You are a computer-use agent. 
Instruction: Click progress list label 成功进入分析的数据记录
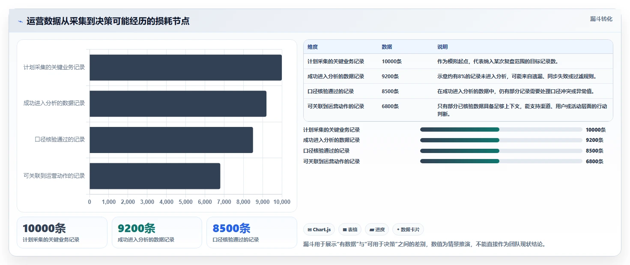tap(331, 140)
